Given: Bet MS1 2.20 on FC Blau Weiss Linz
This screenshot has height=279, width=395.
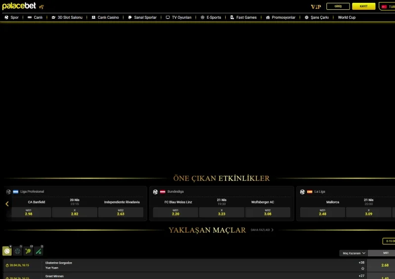Looking at the screenshot, I should (176, 212).
